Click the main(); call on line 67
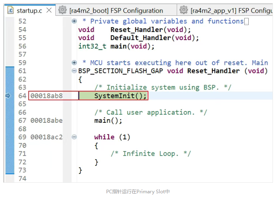Screen dimensions: 277x201 (x=108, y=121)
